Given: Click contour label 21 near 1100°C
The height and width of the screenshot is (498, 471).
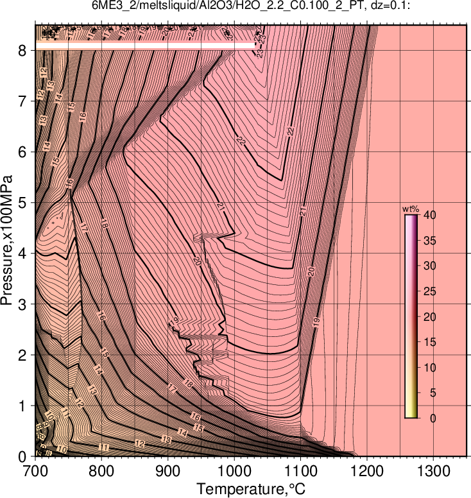Looking at the screenshot, I should coord(304,212).
